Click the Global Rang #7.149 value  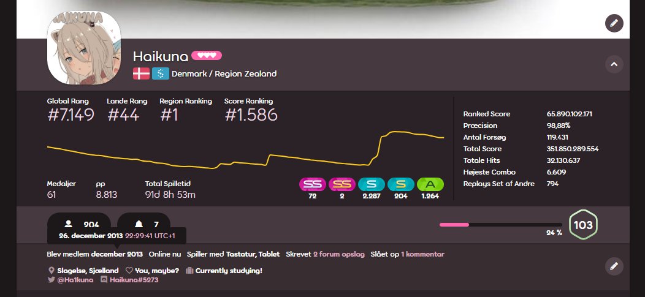[71, 115]
